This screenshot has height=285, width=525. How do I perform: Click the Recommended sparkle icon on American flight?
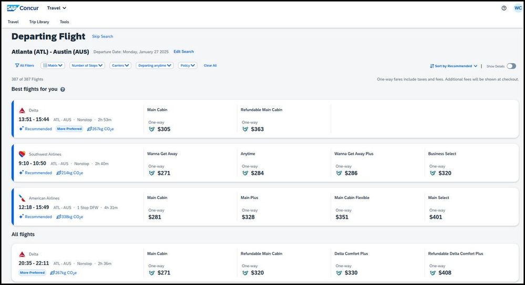click(x=21, y=216)
